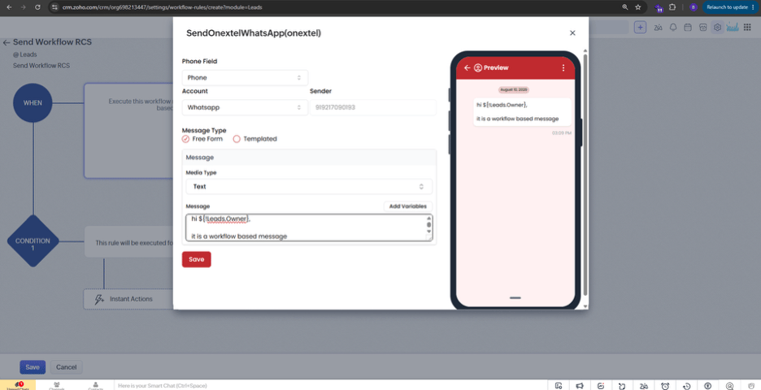The image size is (761, 390).
Task: Open the browser profile avatar
Action: tap(693, 7)
